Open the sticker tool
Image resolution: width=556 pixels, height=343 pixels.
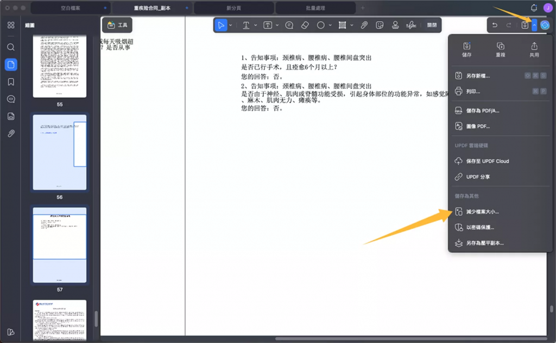[x=379, y=25]
